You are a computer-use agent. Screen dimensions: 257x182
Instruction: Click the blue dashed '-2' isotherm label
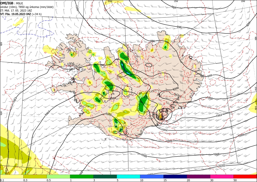(46, 36)
